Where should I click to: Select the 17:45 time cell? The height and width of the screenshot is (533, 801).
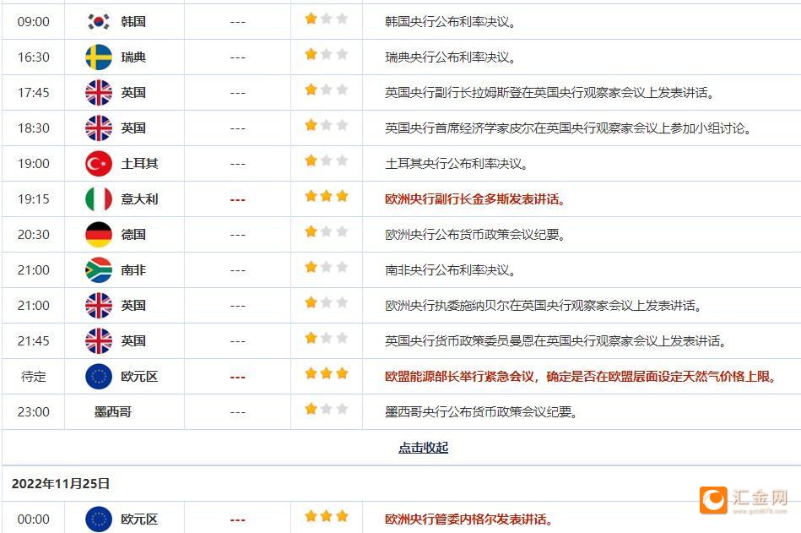[x=34, y=93]
